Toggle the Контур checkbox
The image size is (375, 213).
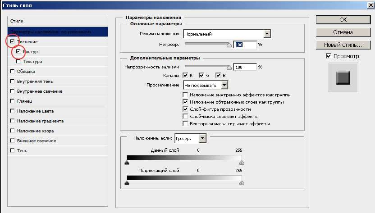pyautogui.click(x=18, y=51)
